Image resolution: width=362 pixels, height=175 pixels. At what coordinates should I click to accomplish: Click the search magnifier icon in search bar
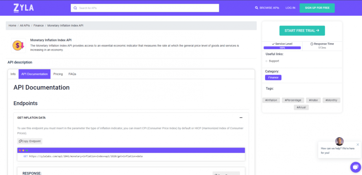(75, 8)
